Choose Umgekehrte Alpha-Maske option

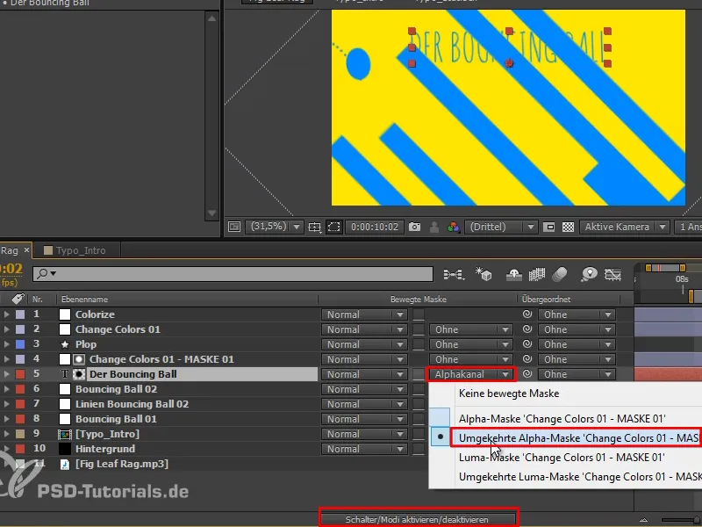tap(576, 437)
